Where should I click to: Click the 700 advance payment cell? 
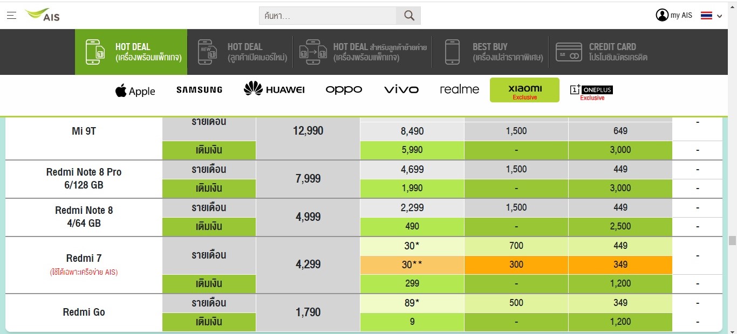[x=516, y=246]
